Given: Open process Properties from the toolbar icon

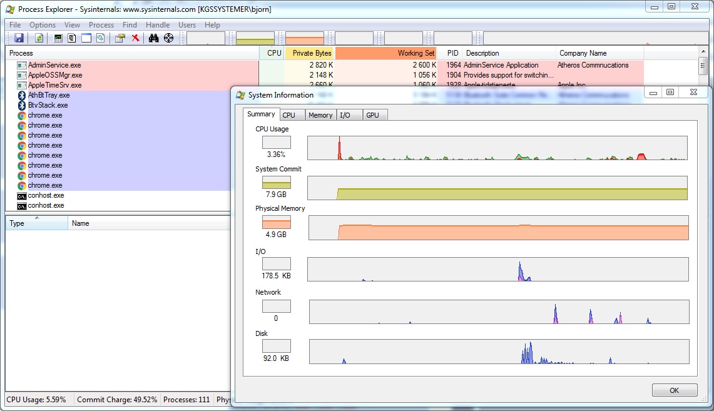Looking at the screenshot, I should [120, 38].
